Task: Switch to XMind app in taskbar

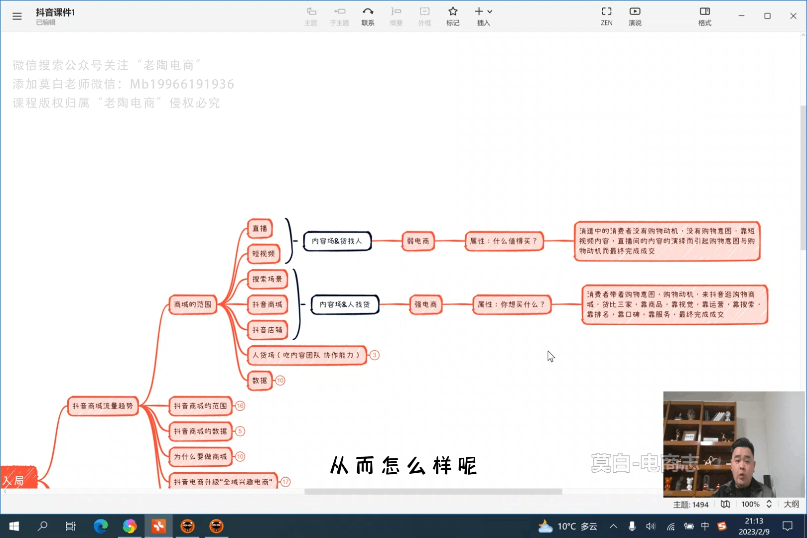Action: 158,526
